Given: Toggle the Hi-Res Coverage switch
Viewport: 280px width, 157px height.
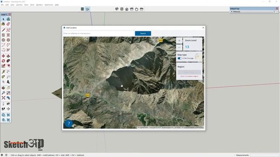Looking at the screenshot, I should [x=180, y=58].
